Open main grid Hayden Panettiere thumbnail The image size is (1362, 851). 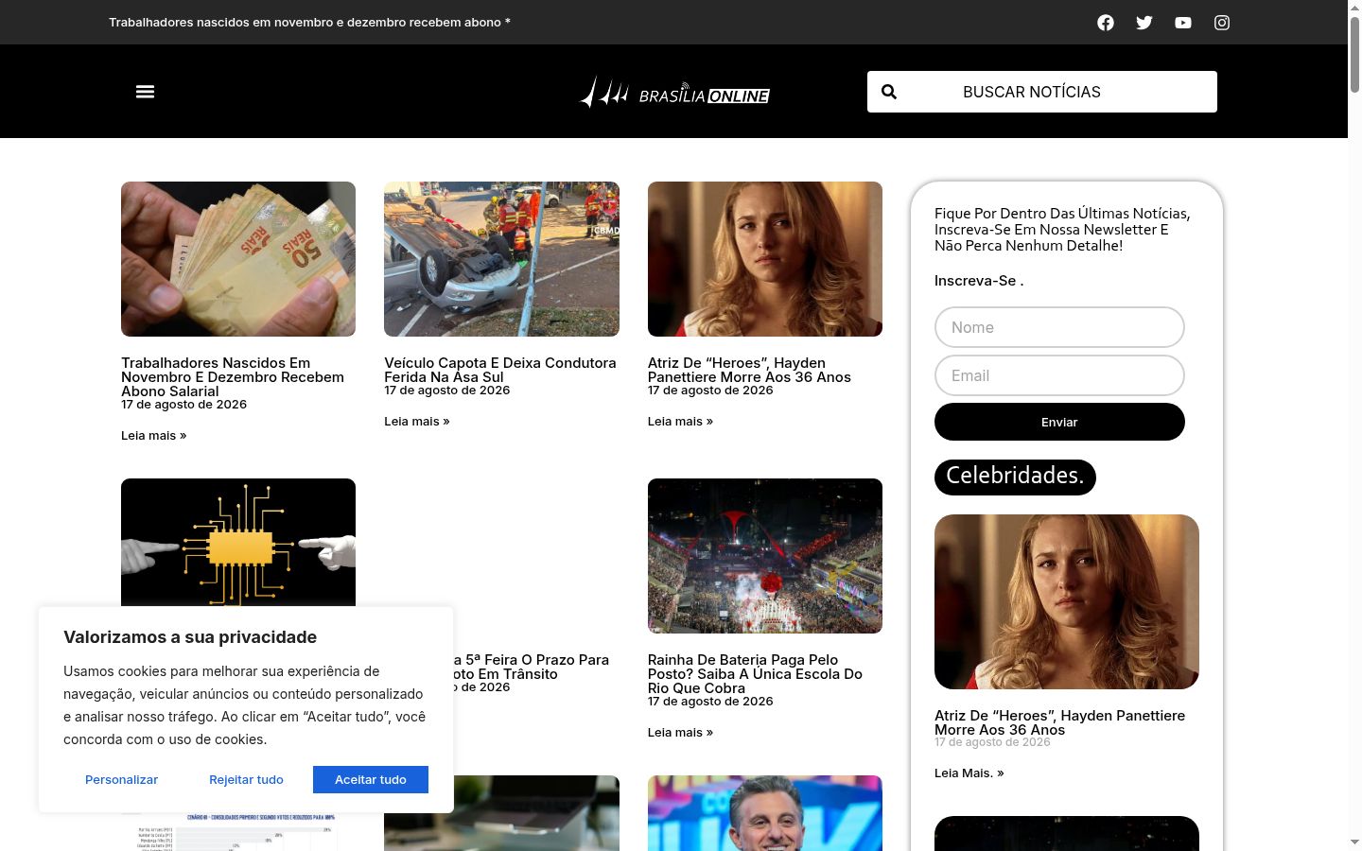click(x=765, y=259)
